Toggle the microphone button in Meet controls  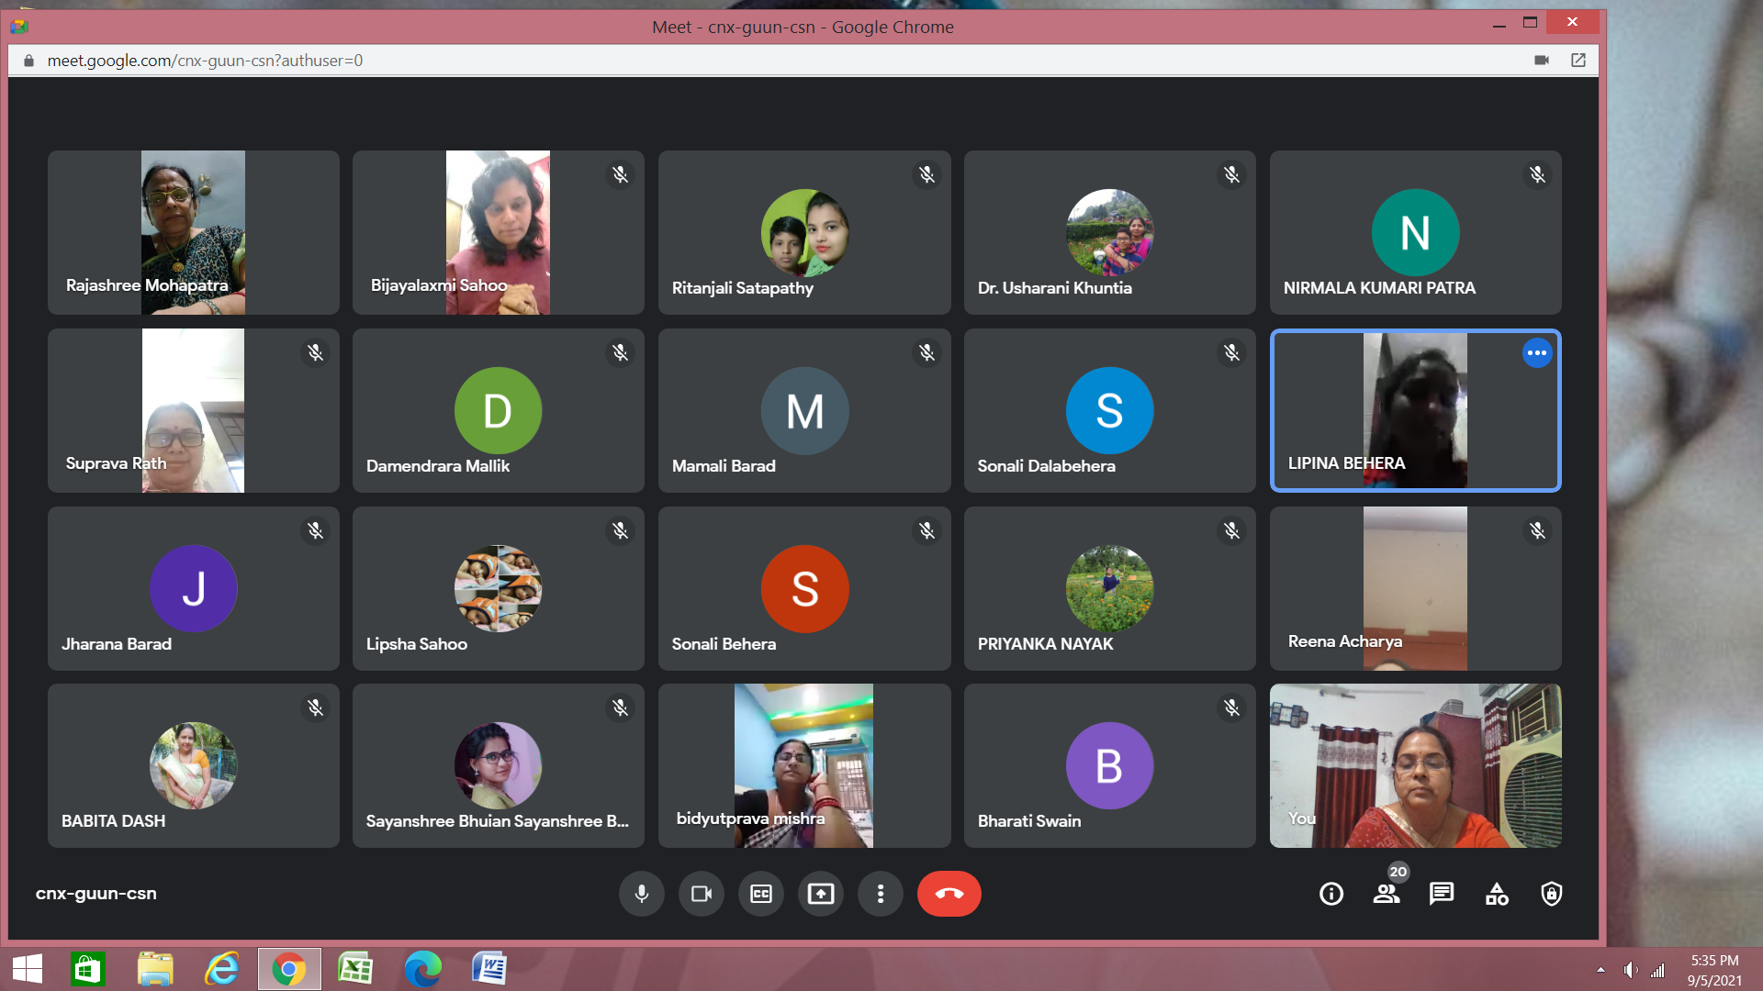click(642, 894)
